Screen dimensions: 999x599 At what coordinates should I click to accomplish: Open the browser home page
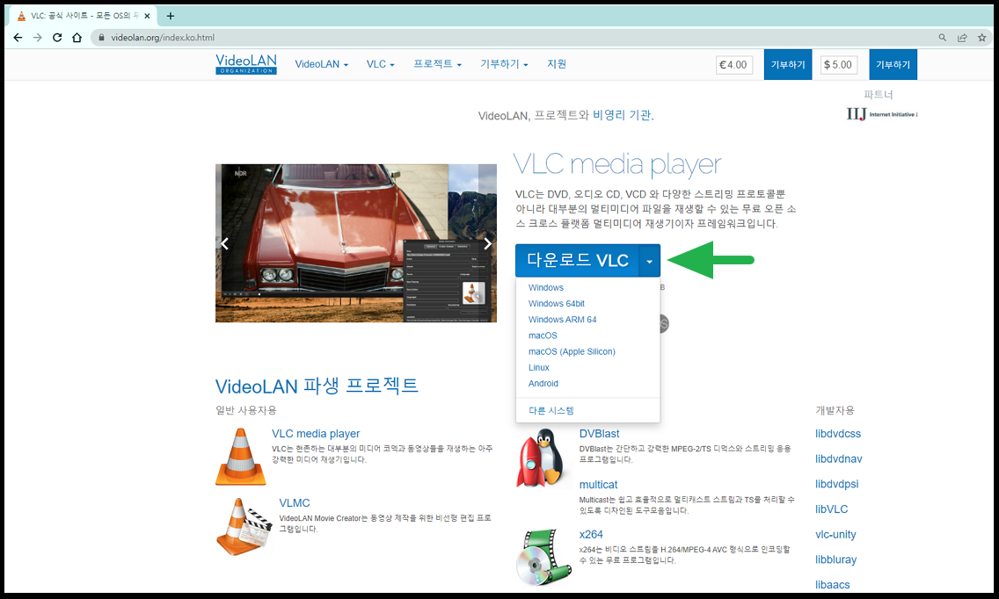tap(77, 38)
